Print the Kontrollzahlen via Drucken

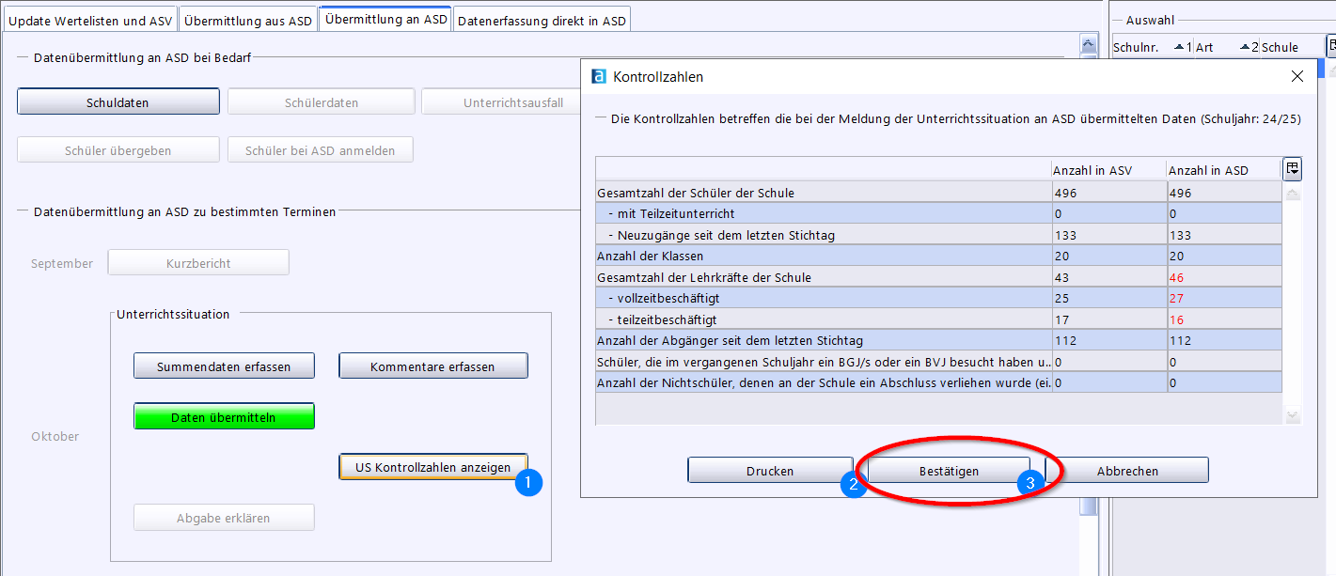click(770, 471)
